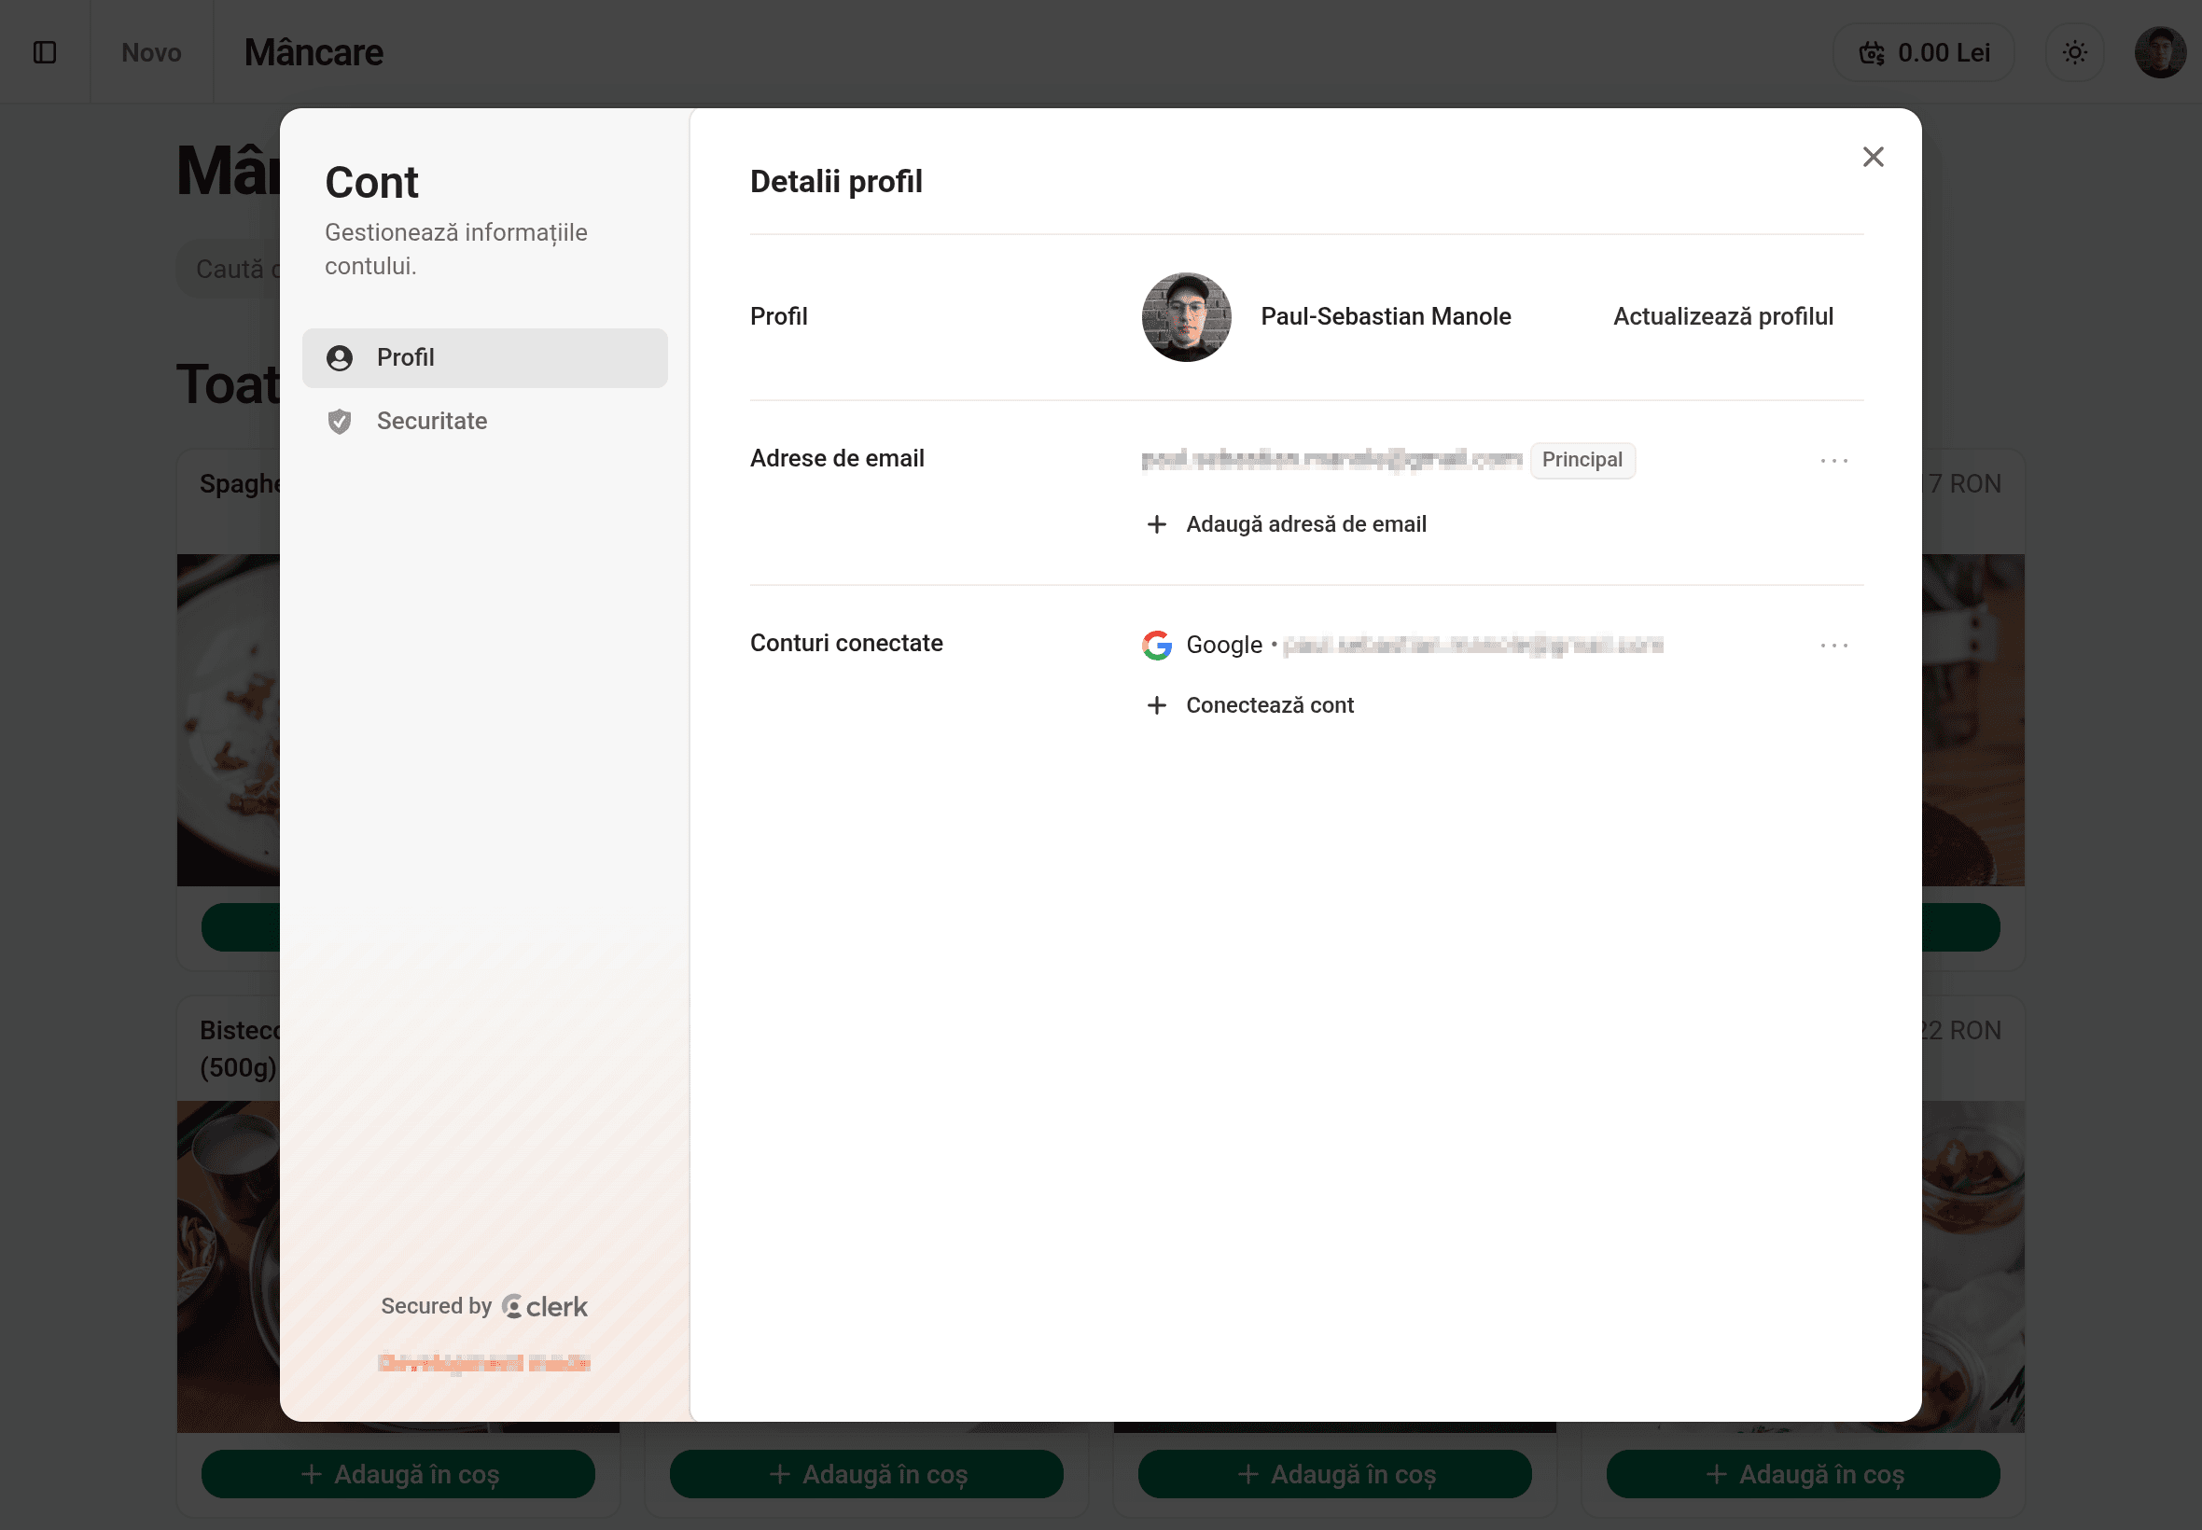Toggle the sidebar panel icon
Image resolution: width=2202 pixels, height=1530 pixels.
tap(45, 51)
